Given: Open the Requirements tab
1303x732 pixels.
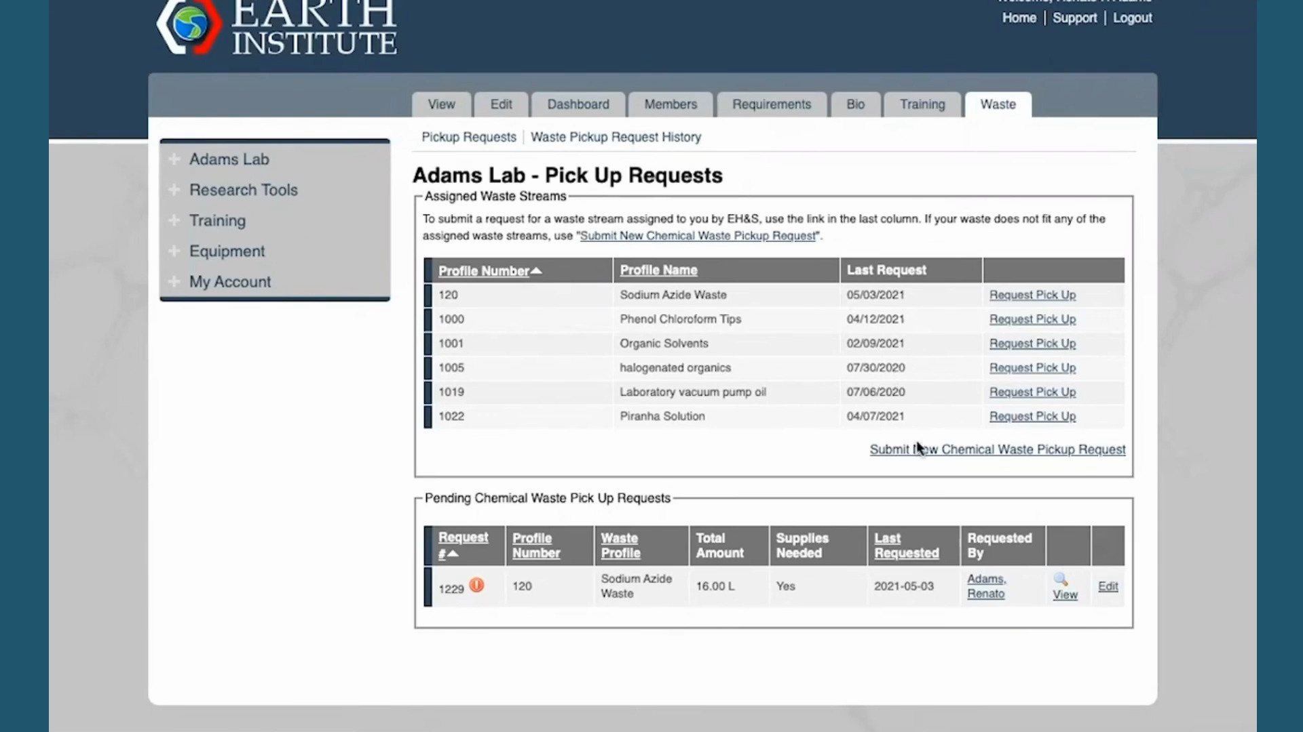Looking at the screenshot, I should pyautogui.click(x=772, y=104).
